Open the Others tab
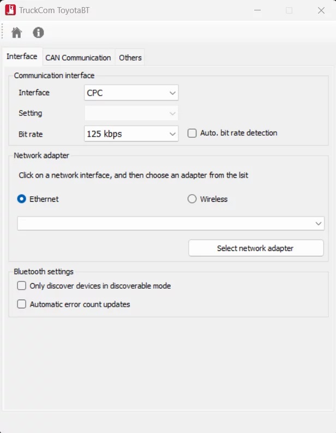 130,58
